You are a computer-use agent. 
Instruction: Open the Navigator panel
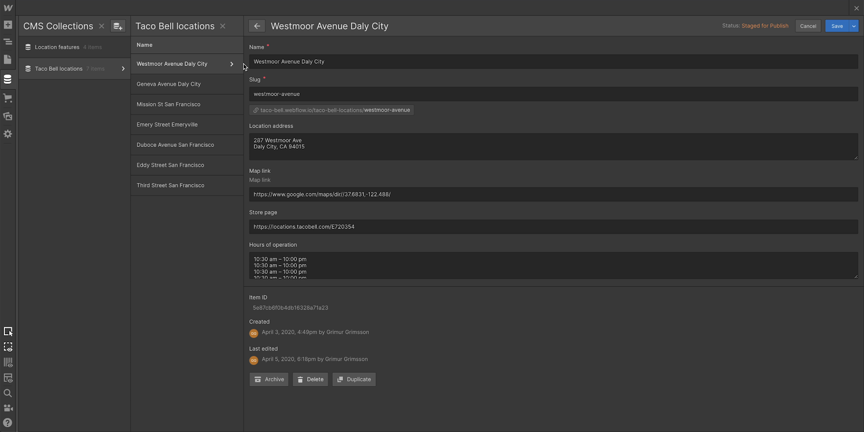[8, 42]
